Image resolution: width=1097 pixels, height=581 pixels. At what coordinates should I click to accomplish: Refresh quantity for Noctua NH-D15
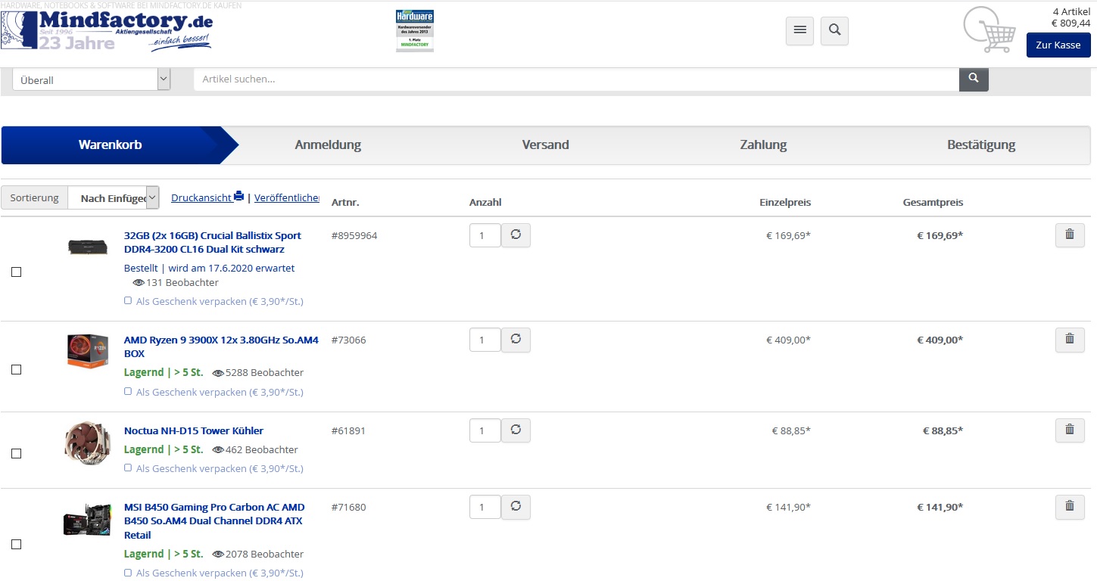click(516, 430)
